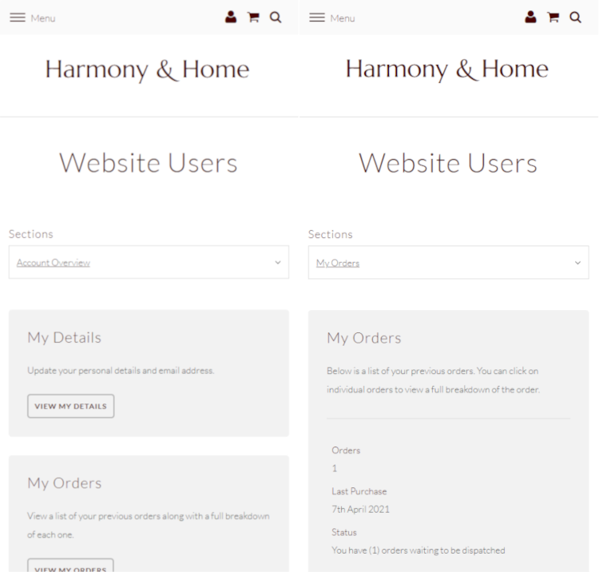Click the Harmony & Home logo in the right page
This screenshot has height=572, width=599.
(447, 70)
